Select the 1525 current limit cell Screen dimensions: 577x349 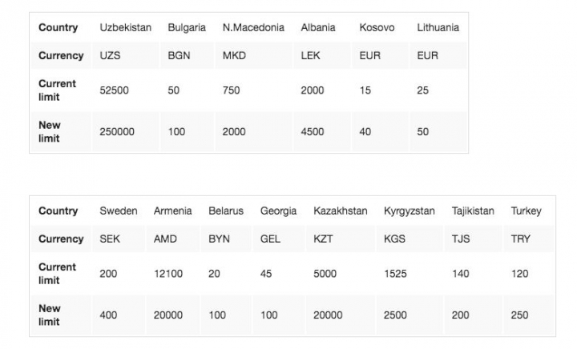pyautogui.click(x=395, y=274)
